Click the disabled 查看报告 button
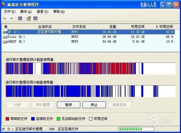Viewport: 181px width, 133px height. point(120,105)
